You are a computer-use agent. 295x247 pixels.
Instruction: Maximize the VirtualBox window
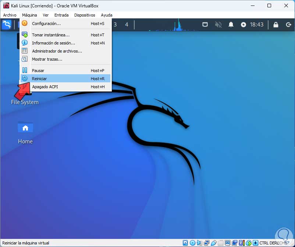click(x=269, y=6)
